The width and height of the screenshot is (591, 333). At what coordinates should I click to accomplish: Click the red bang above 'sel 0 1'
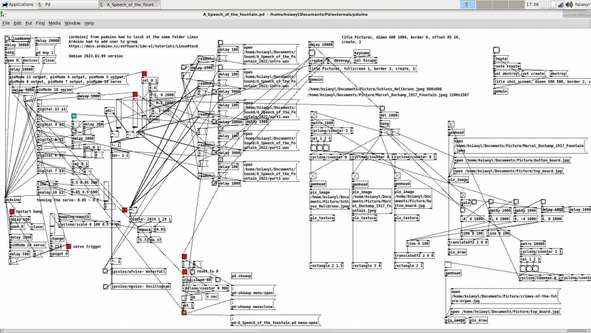tap(144, 74)
